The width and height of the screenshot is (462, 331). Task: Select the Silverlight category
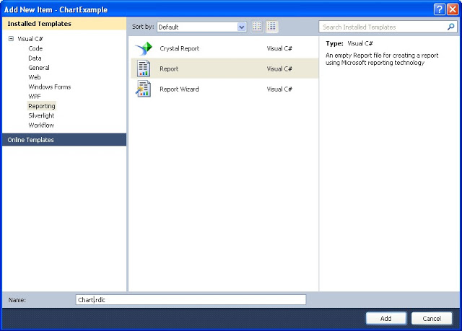point(41,115)
